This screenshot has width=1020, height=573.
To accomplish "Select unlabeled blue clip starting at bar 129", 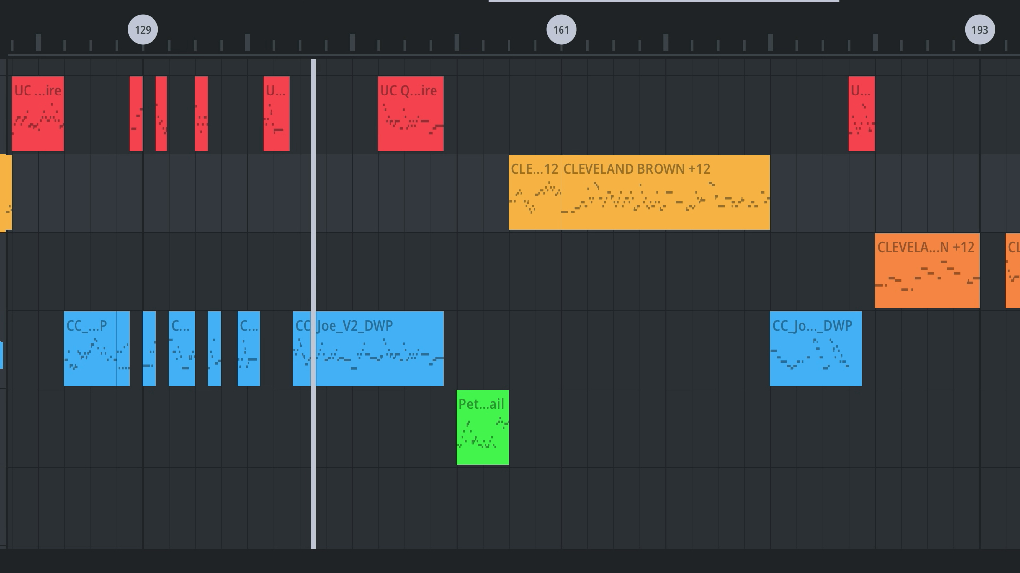I will pos(149,349).
